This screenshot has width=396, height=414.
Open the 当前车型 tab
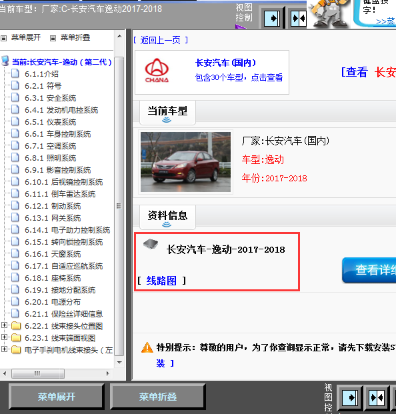pos(167,113)
